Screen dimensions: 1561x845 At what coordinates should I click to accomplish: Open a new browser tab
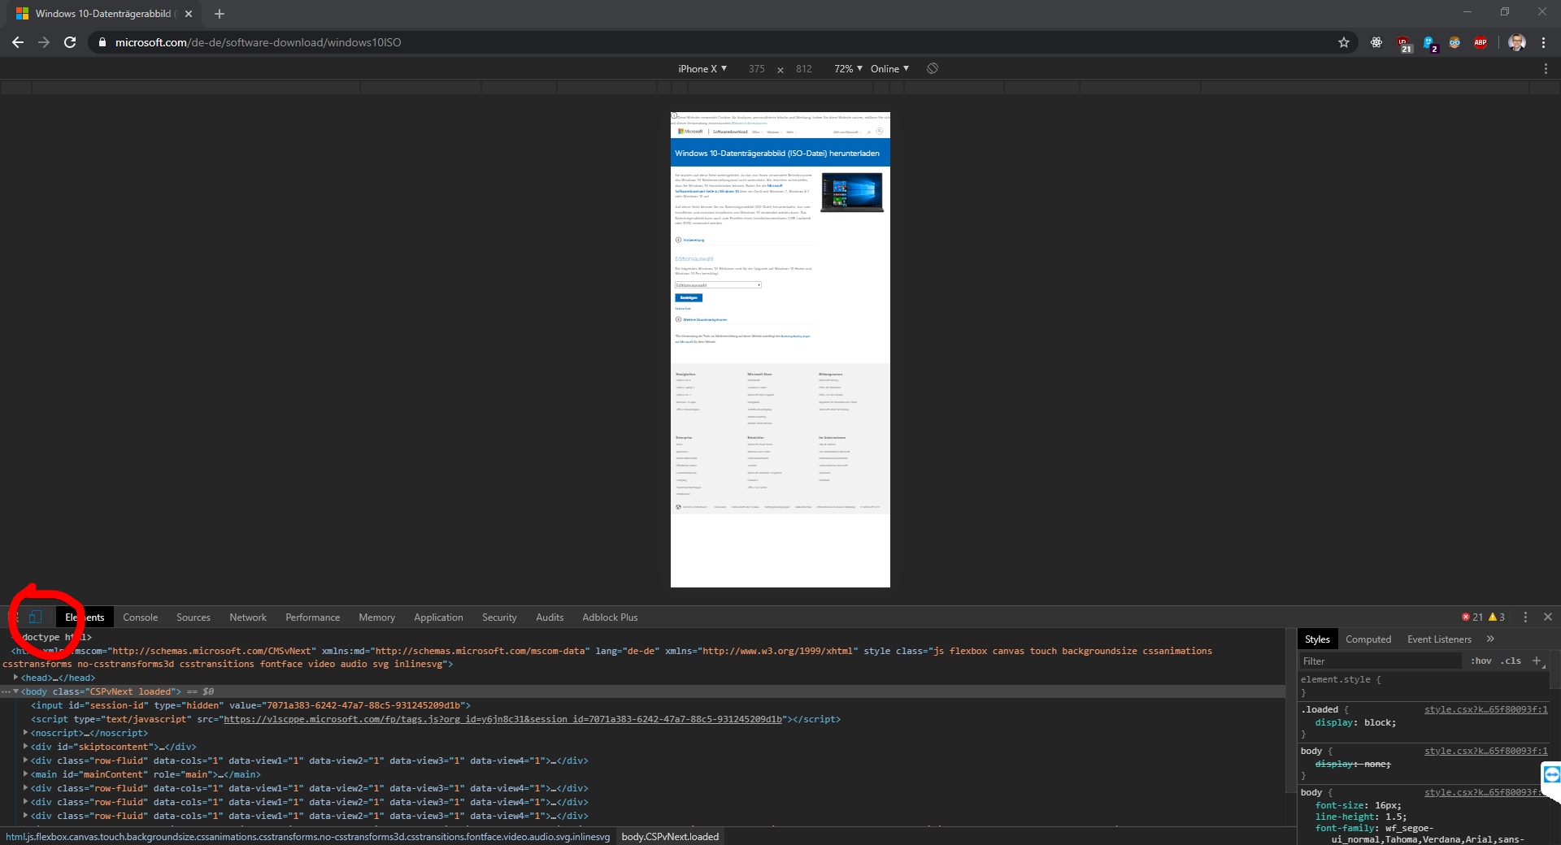pyautogui.click(x=220, y=14)
